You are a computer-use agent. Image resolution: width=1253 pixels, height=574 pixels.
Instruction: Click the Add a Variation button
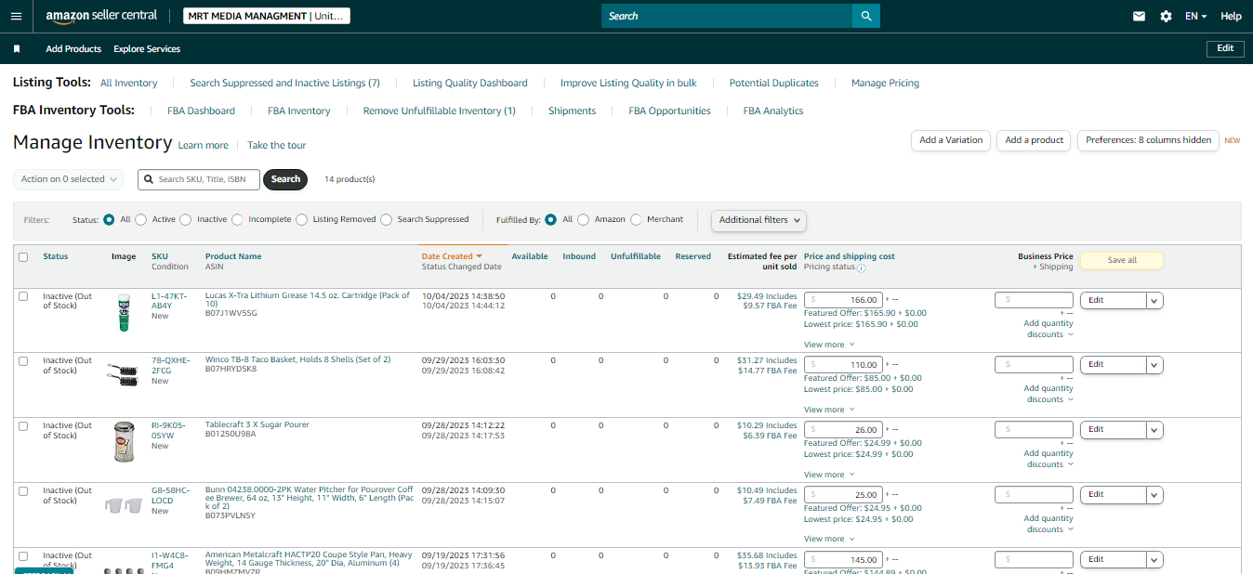[951, 140]
